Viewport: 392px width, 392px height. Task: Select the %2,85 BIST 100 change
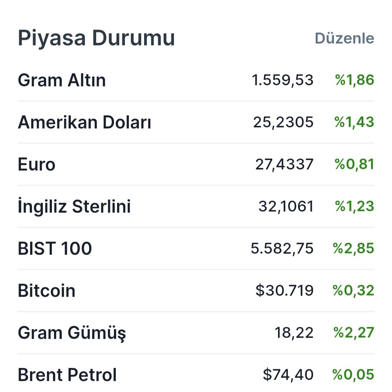click(353, 248)
